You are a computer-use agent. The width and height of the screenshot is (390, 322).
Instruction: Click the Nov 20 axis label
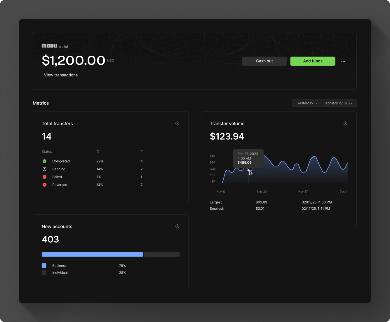tap(262, 192)
